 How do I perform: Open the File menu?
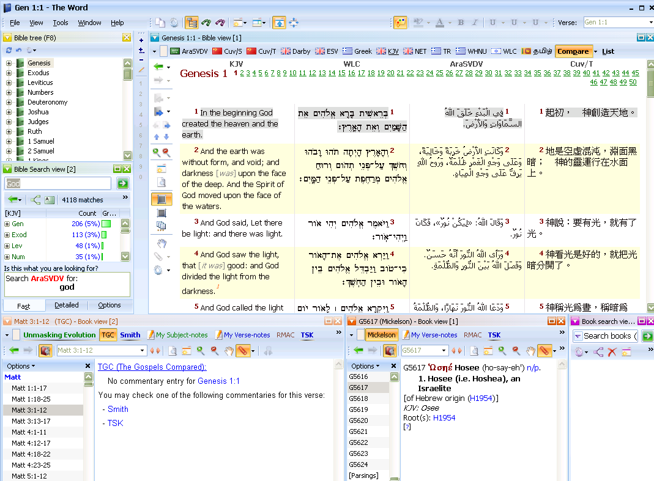click(x=15, y=23)
